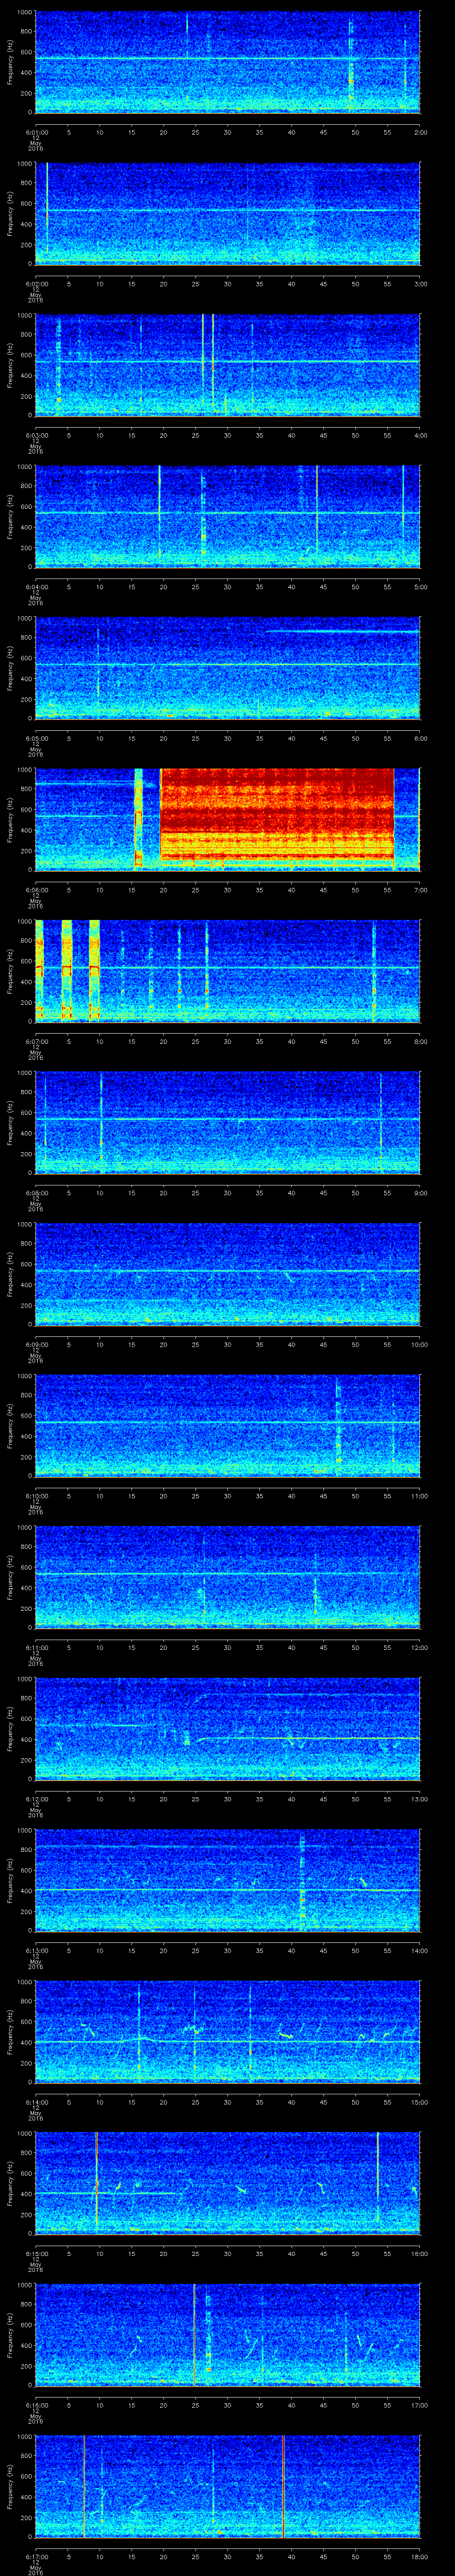Click the spectrogram panel starting at 6:14:00
The width and height of the screenshot is (455, 2576).
click(227, 2032)
